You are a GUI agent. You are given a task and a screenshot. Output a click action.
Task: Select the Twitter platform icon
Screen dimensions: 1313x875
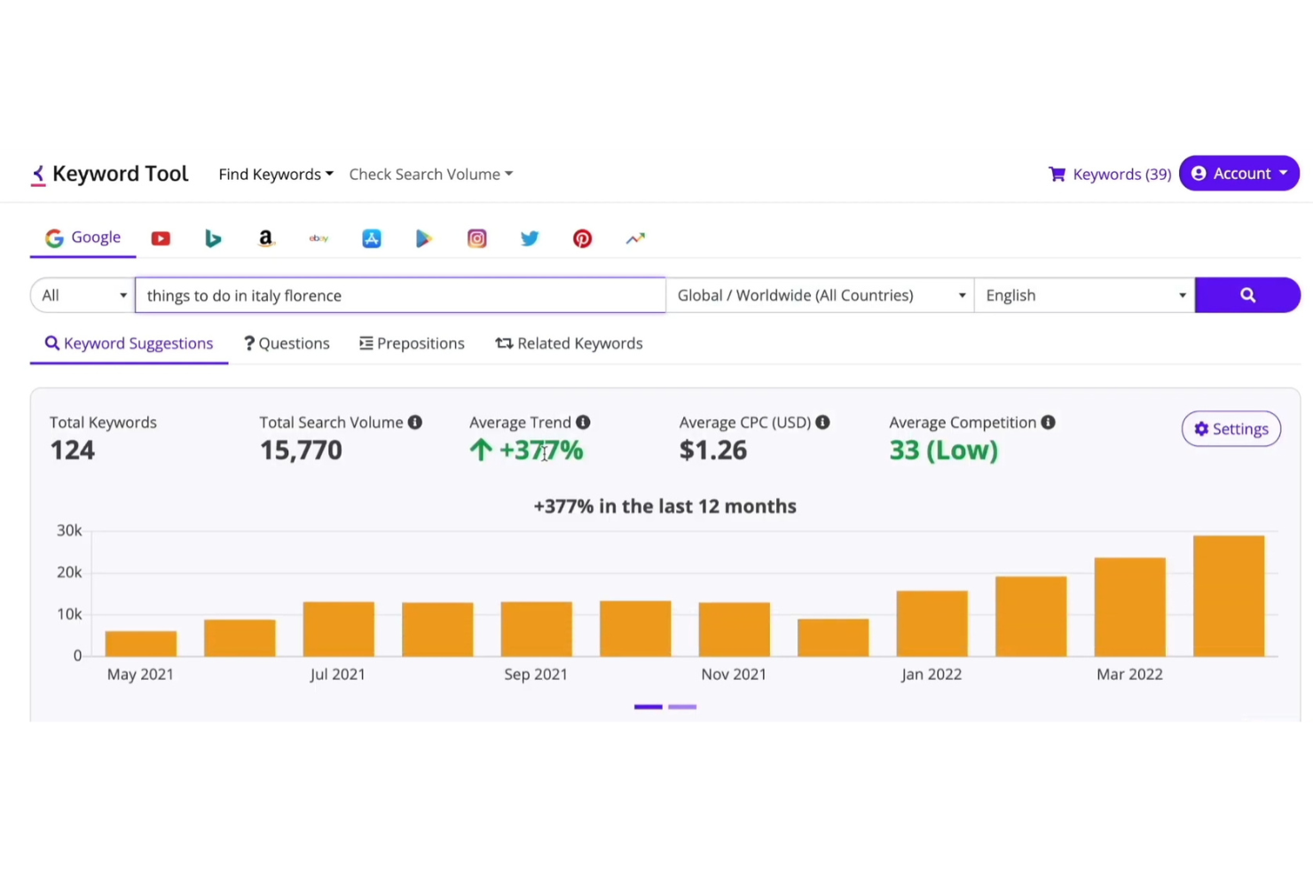[530, 238]
